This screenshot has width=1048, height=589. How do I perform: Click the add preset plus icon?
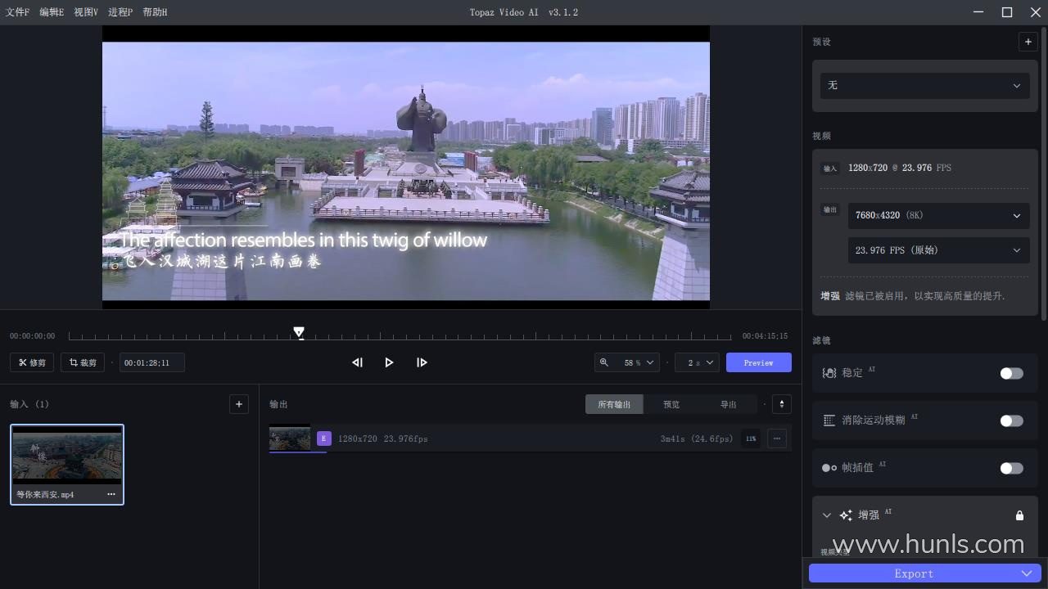tap(1028, 42)
